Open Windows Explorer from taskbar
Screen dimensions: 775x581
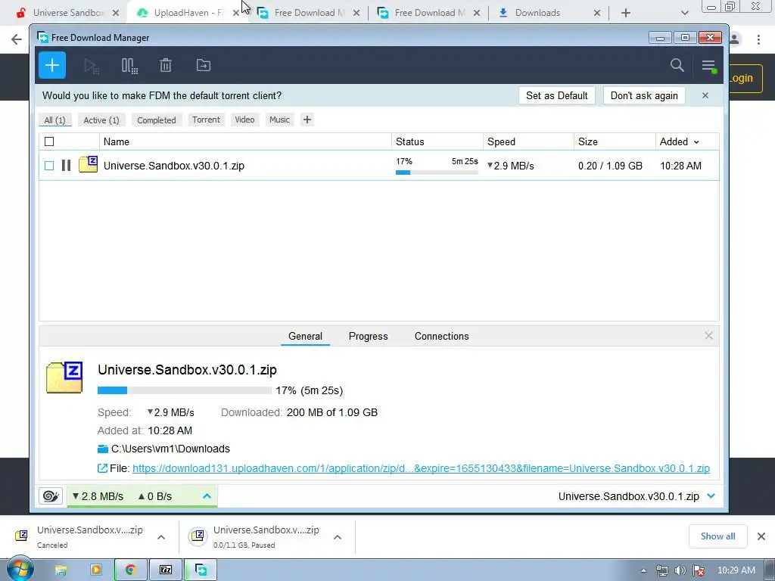[61, 570]
